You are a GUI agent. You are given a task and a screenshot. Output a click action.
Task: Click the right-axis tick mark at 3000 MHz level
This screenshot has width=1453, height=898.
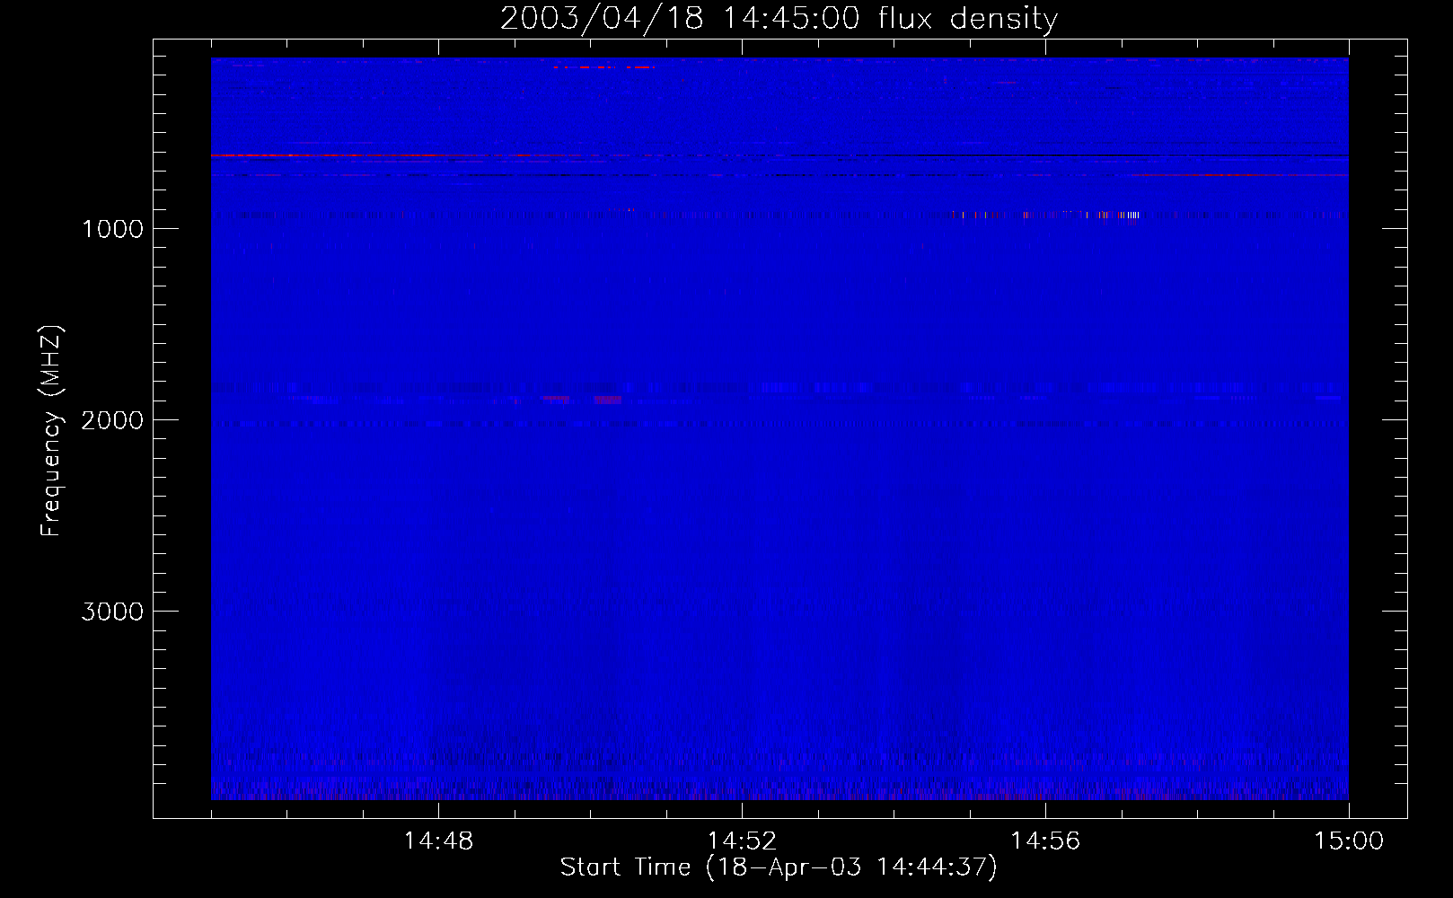[1395, 611]
